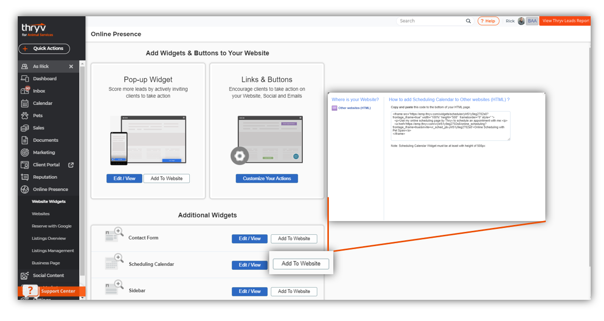Screen dimensions: 604x321
Task: Select the Pets paw icon
Action: tap(25, 116)
